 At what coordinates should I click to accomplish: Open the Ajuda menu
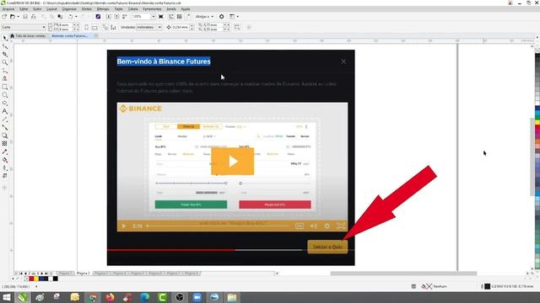click(186, 9)
